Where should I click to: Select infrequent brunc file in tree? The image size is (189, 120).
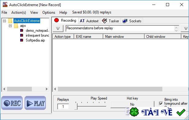point(37,35)
